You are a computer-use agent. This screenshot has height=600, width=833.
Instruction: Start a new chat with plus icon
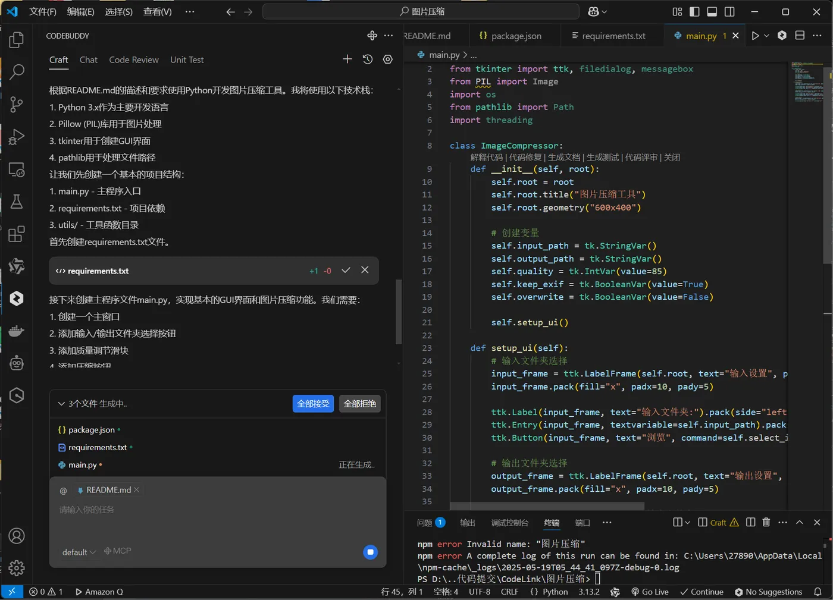tap(347, 59)
